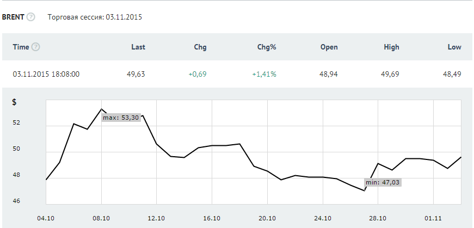Click the max: 53,30 chart label
Screen dimensions: 474x228
pos(121,117)
